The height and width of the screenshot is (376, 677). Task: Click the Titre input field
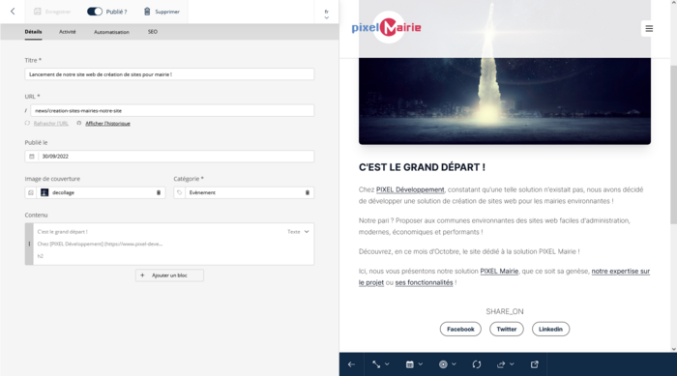point(169,74)
